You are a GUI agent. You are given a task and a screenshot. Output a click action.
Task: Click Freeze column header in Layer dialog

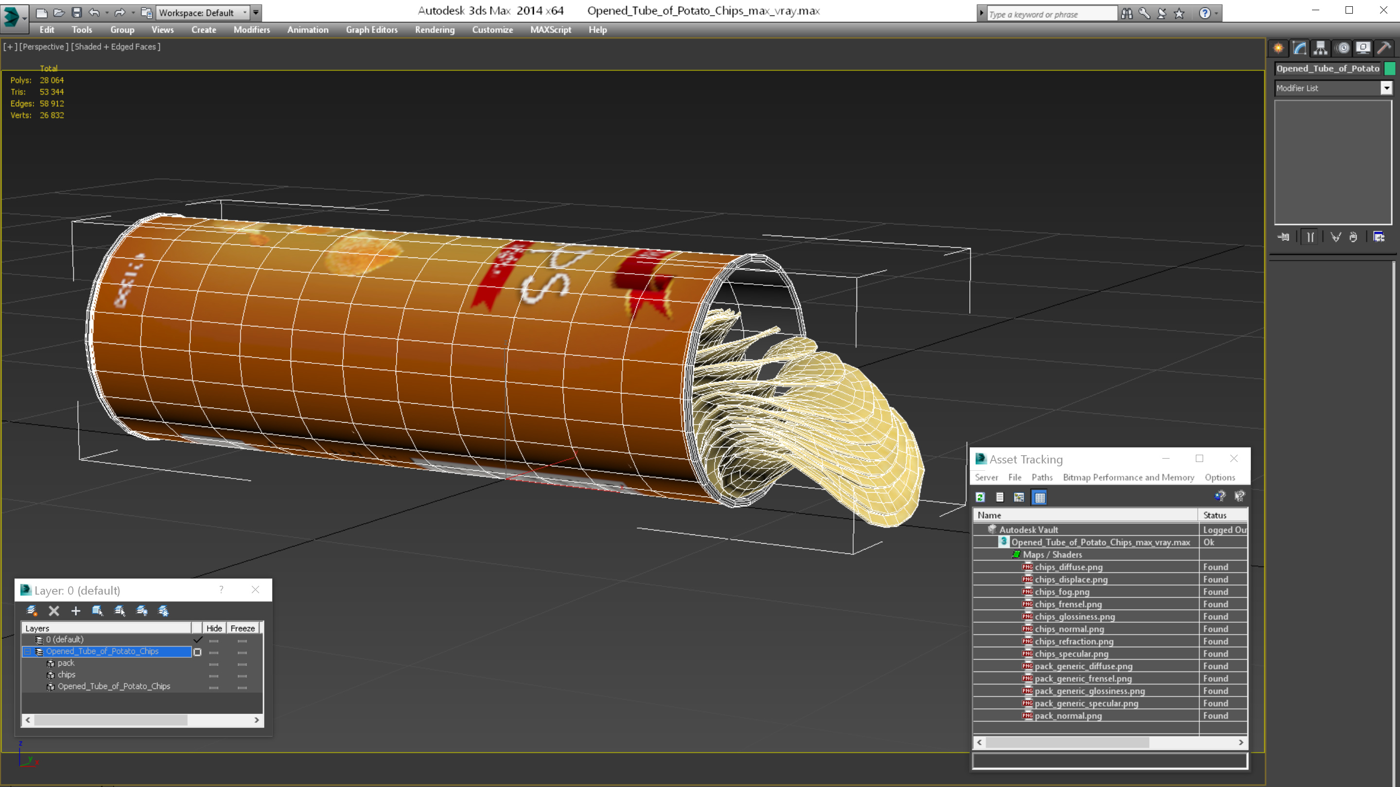[x=243, y=628]
